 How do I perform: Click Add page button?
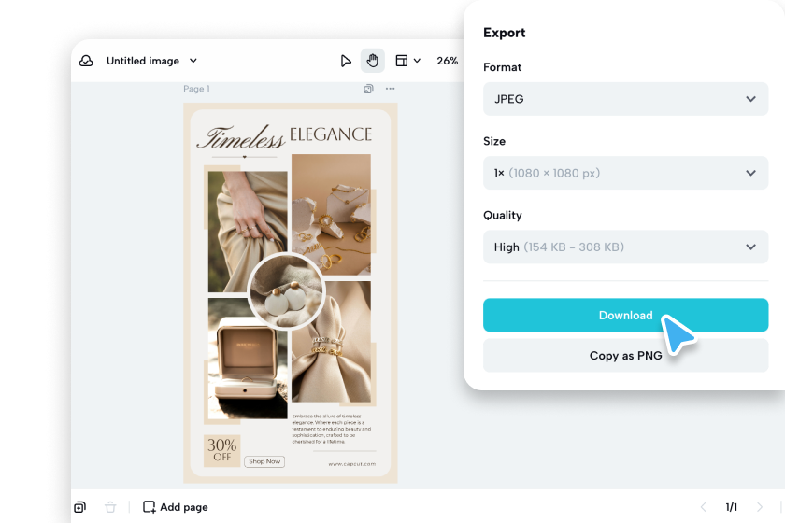point(176,507)
